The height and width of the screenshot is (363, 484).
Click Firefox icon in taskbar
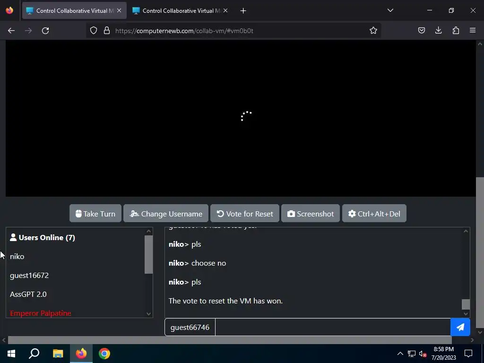pyautogui.click(x=81, y=354)
